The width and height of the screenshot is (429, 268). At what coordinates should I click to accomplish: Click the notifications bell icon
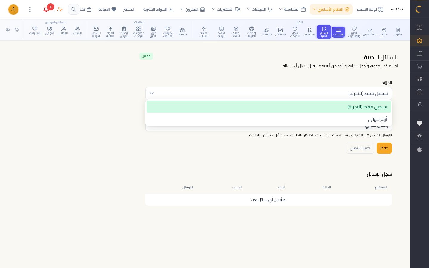[x=46, y=9]
